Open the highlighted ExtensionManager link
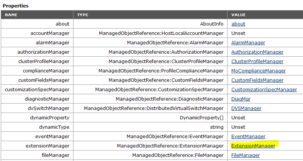The width and height of the screenshot is (303, 161). [x=253, y=146]
